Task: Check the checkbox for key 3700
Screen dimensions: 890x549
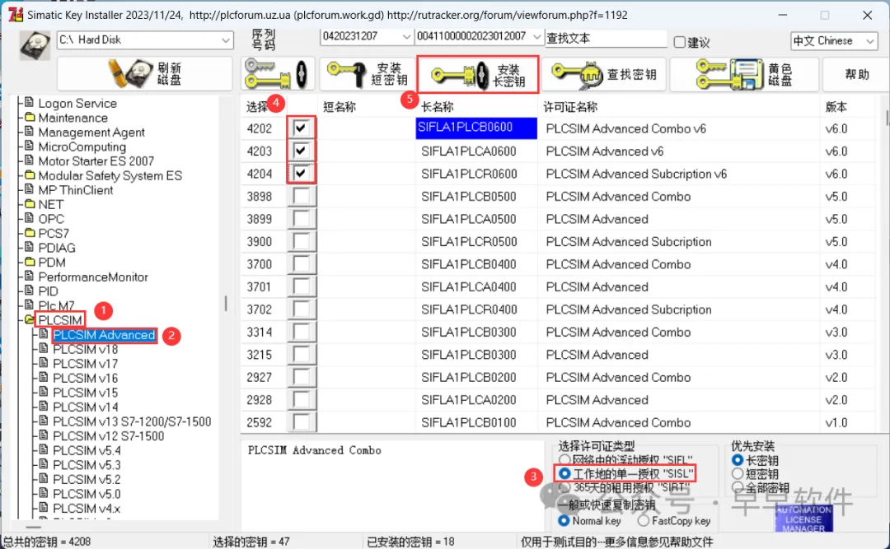Action: tap(301, 263)
